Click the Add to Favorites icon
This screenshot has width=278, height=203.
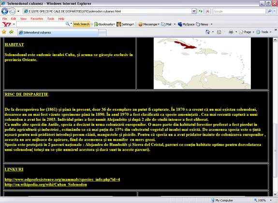[x=11, y=32]
